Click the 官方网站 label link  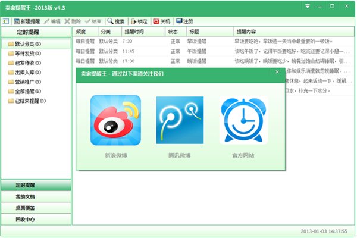[x=243, y=155]
